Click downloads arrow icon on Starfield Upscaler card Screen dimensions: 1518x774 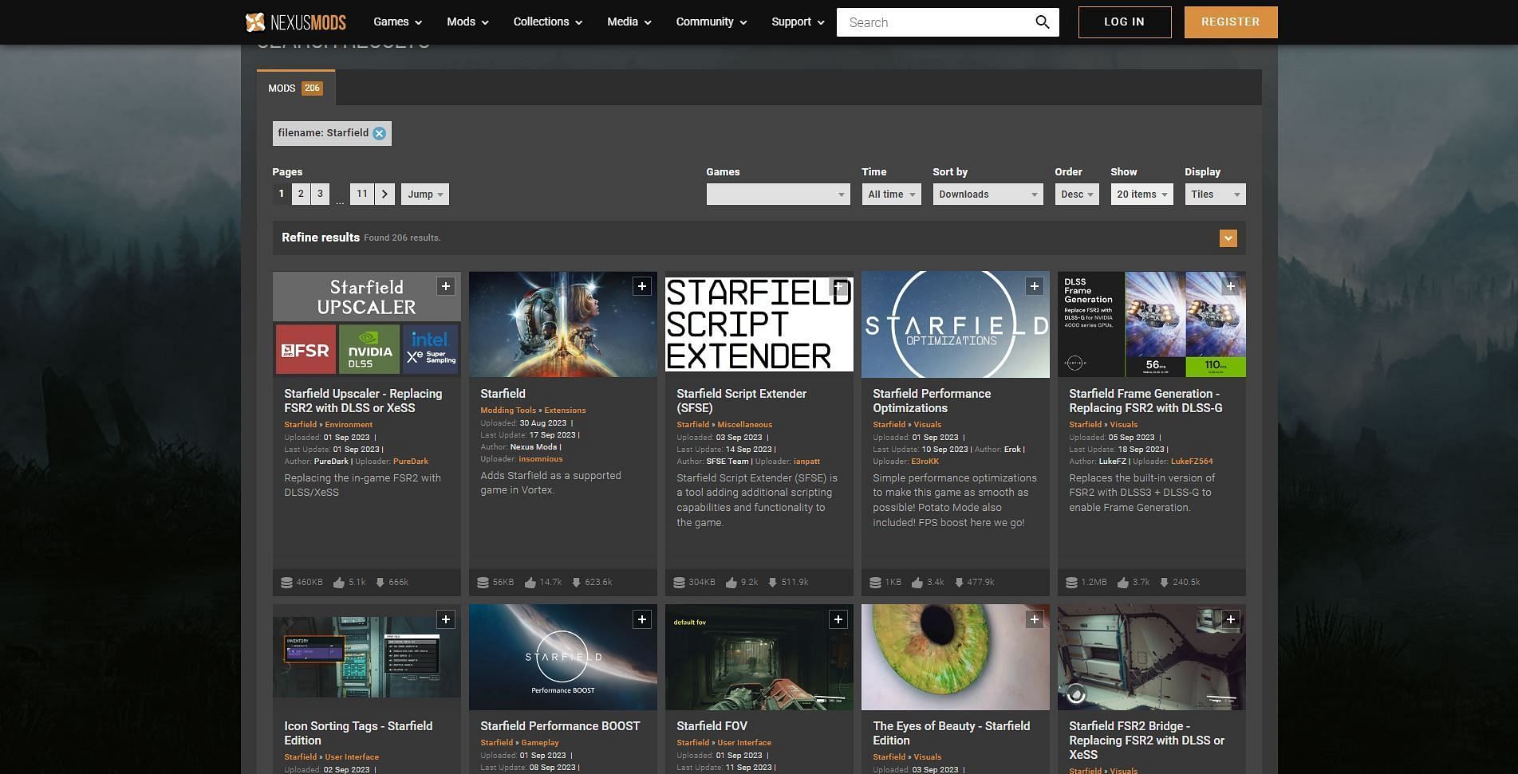click(x=380, y=583)
